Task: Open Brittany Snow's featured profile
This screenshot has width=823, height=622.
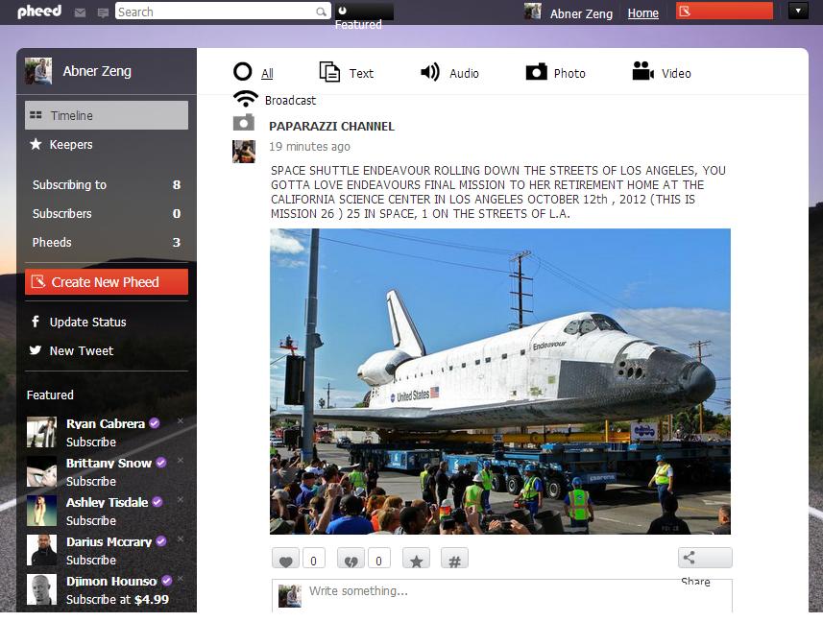Action: [x=109, y=463]
